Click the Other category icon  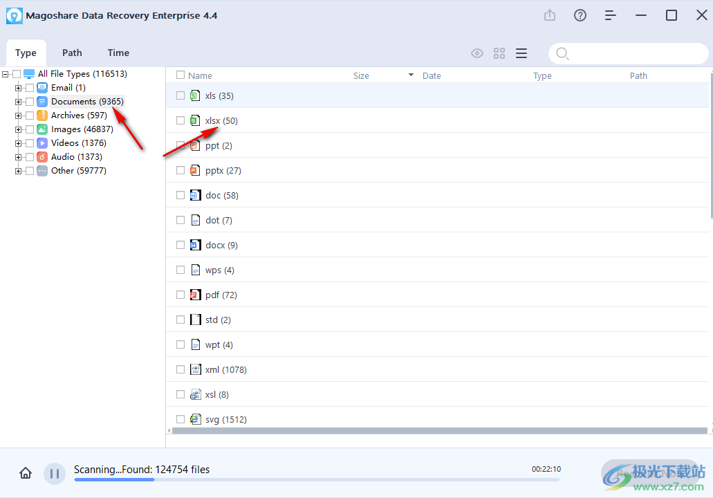pos(42,171)
